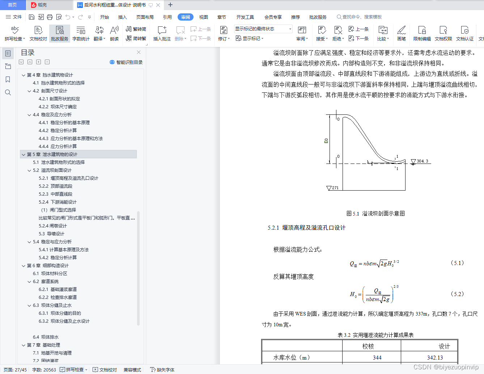484x374 pixels.
Task: Open 限制编辑 restrict editing
Action: point(422,33)
